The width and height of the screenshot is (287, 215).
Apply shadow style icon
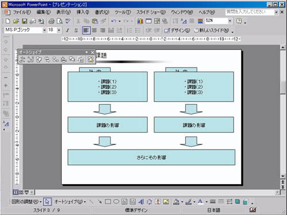(x=238, y=201)
